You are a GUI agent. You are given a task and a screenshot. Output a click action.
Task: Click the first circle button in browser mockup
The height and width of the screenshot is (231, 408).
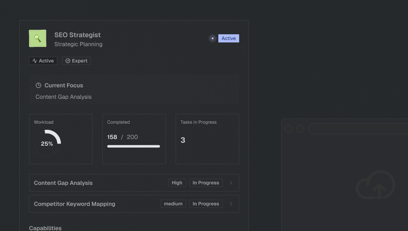pyautogui.click(x=288, y=129)
